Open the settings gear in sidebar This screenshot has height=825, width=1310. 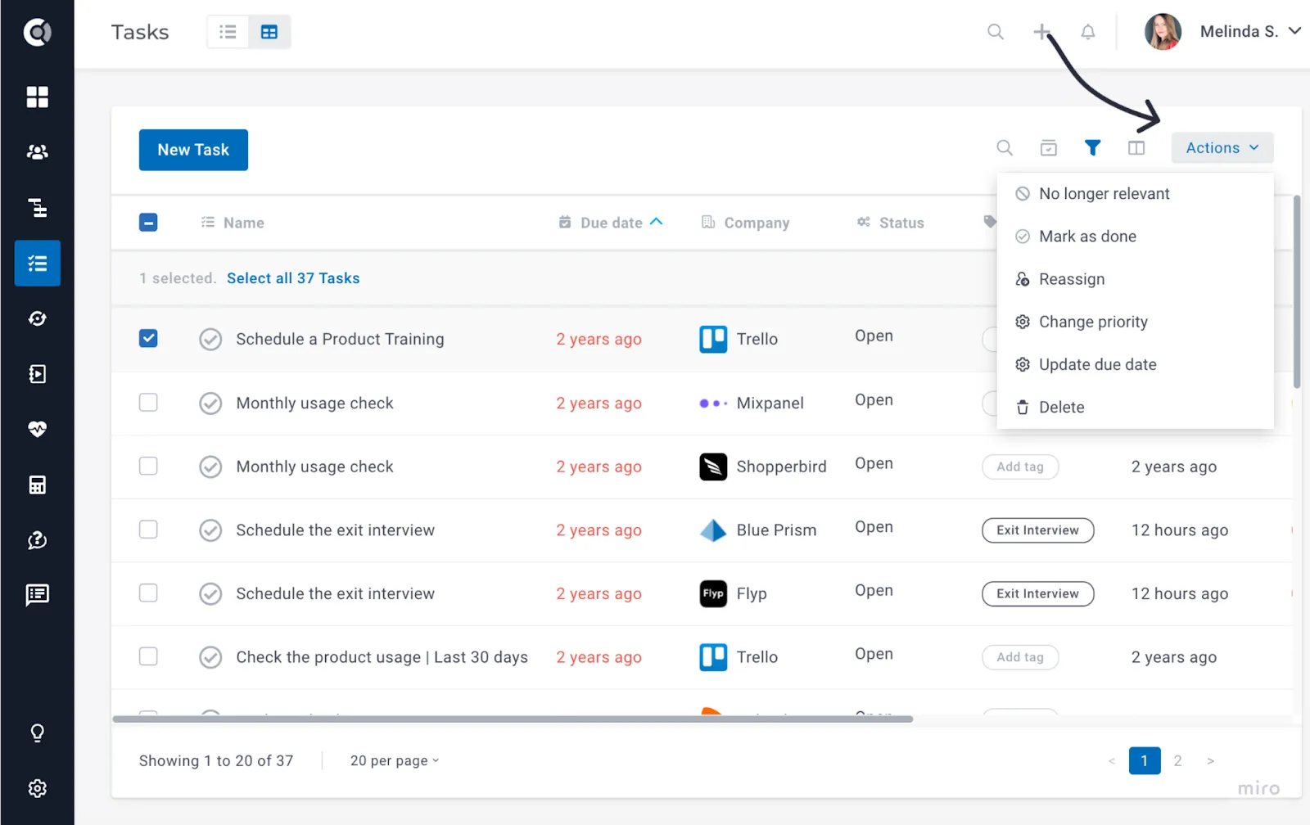(x=37, y=788)
